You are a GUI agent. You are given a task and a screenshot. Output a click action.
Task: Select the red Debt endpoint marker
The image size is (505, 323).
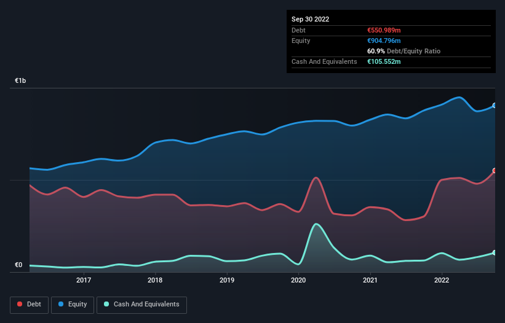point(495,171)
